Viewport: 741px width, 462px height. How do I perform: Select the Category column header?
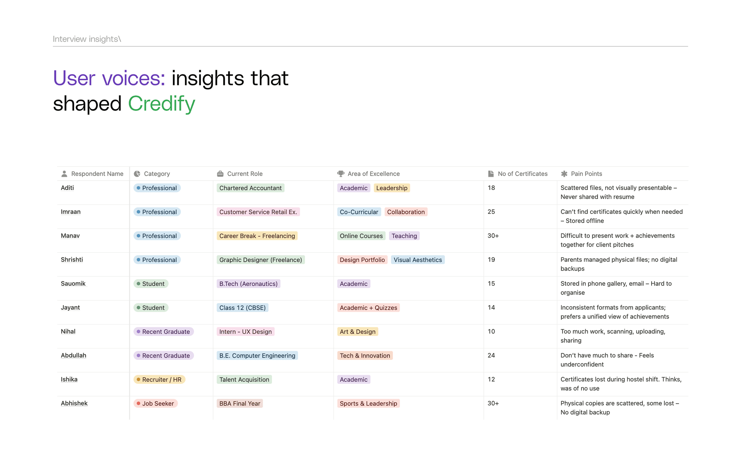click(157, 174)
